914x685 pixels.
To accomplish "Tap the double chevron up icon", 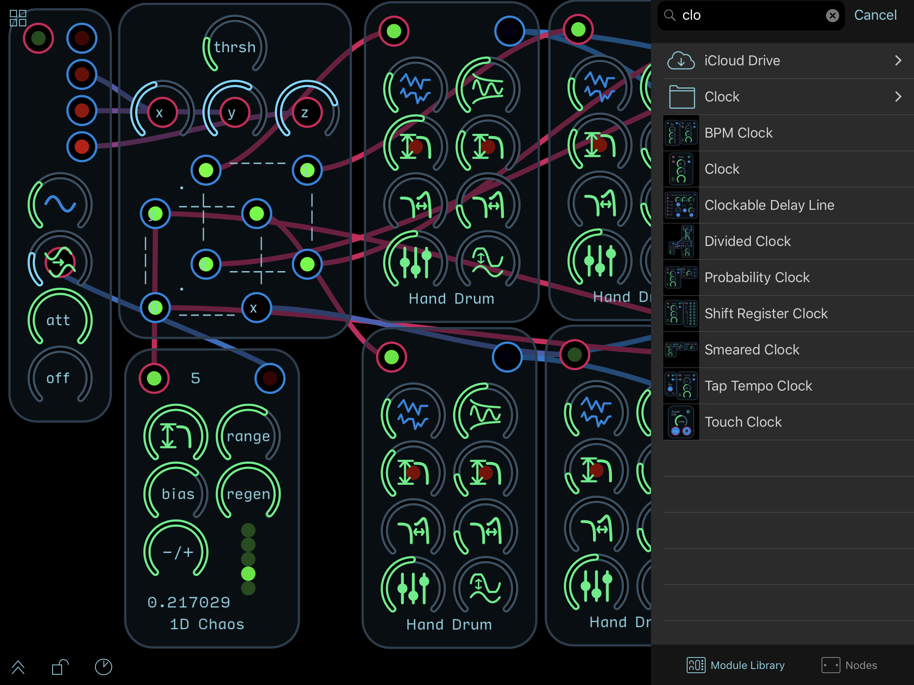I will click(x=18, y=667).
